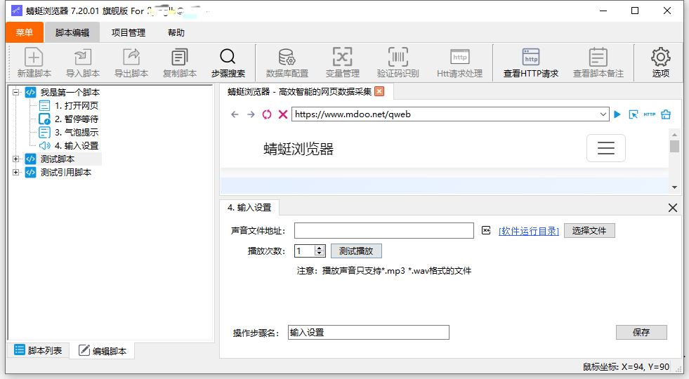The width and height of the screenshot is (689, 379).
Task: Expand the 测试脚本 tree node
Action: (x=16, y=159)
